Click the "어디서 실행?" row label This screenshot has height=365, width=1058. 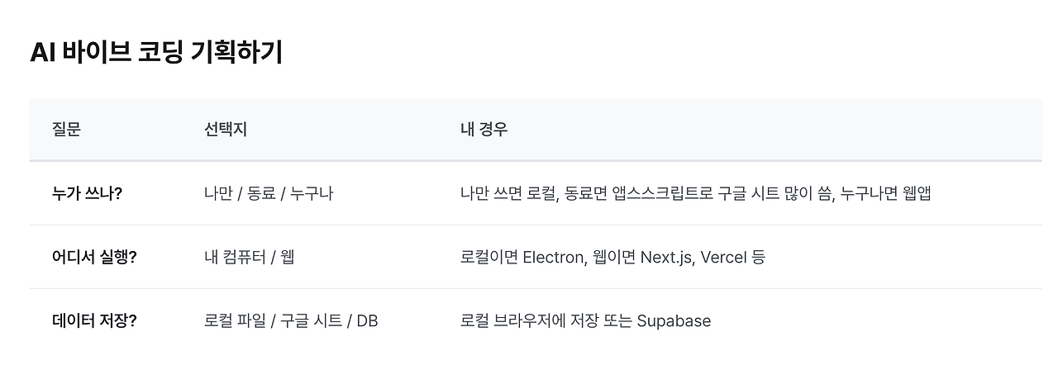pos(93,257)
